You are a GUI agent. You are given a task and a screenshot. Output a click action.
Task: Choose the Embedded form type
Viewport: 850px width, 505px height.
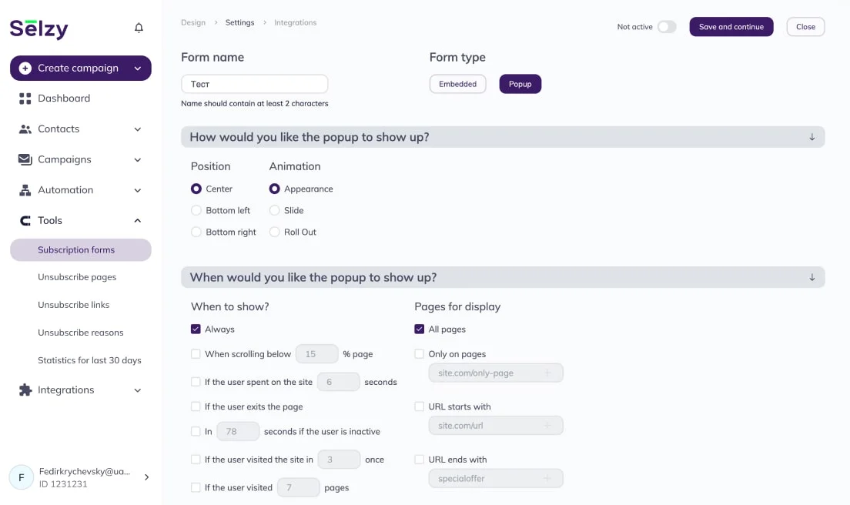(x=457, y=84)
